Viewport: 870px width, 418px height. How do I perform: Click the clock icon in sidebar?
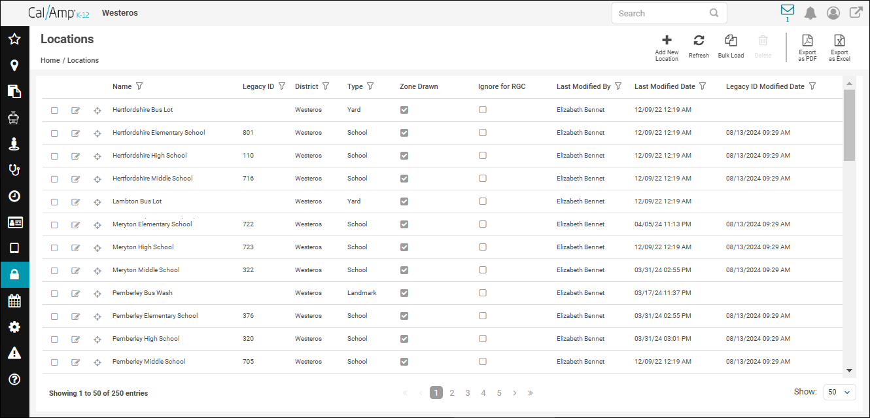pos(14,196)
